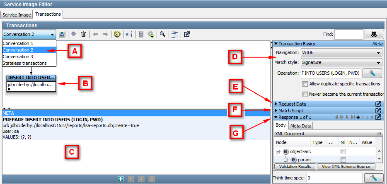Select Conversation 3 from dropdown list
Viewport: 387px width, 184px height.
pyautogui.click(x=29, y=57)
